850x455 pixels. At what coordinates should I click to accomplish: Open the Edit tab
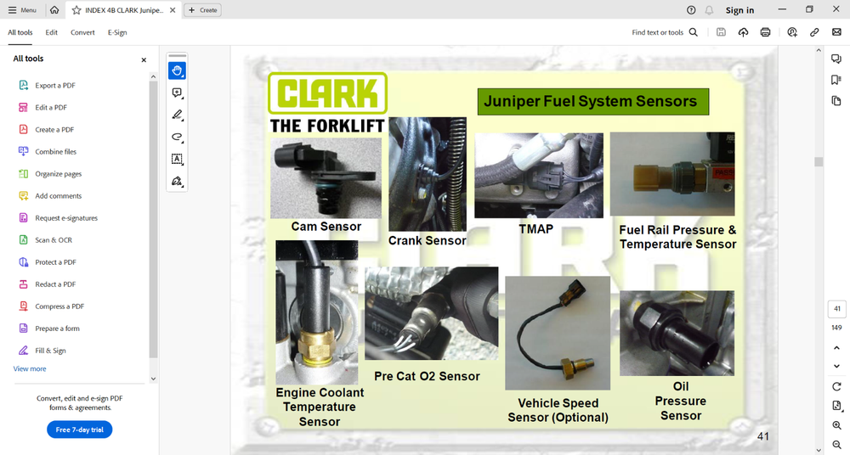pyautogui.click(x=52, y=32)
